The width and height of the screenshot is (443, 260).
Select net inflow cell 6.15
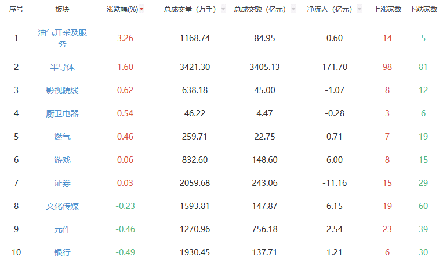pos(335,206)
